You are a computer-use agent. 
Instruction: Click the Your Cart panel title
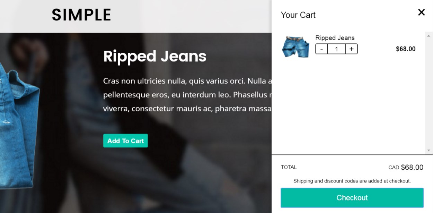[298, 15]
